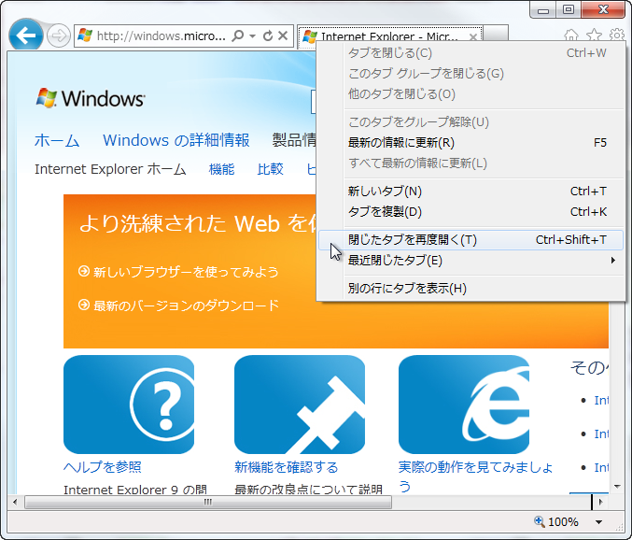Click the Stop (X) icon in address bar
This screenshot has width=632, height=540.
pos(283,36)
